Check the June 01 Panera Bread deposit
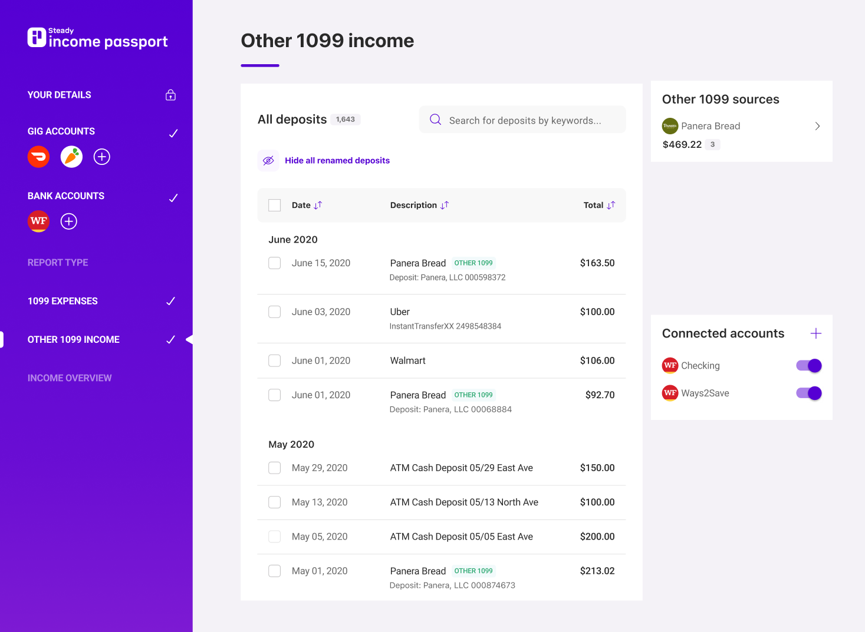This screenshot has height=632, width=865. (x=275, y=395)
